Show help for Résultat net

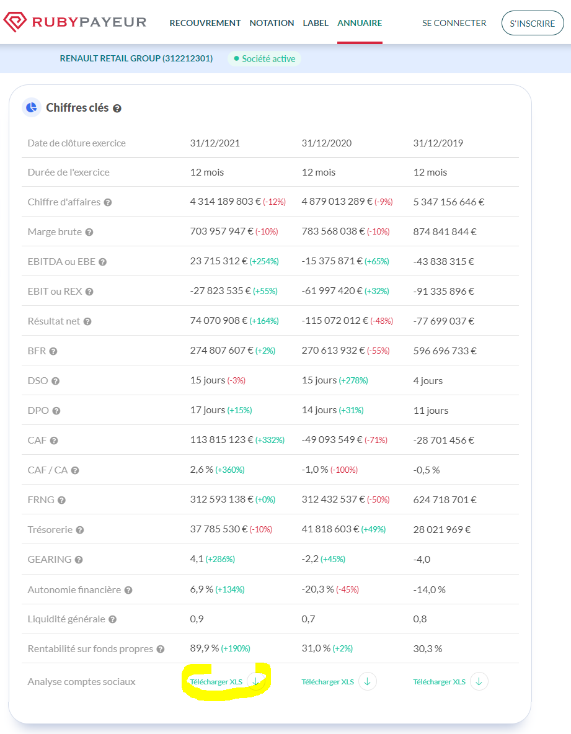[87, 321]
